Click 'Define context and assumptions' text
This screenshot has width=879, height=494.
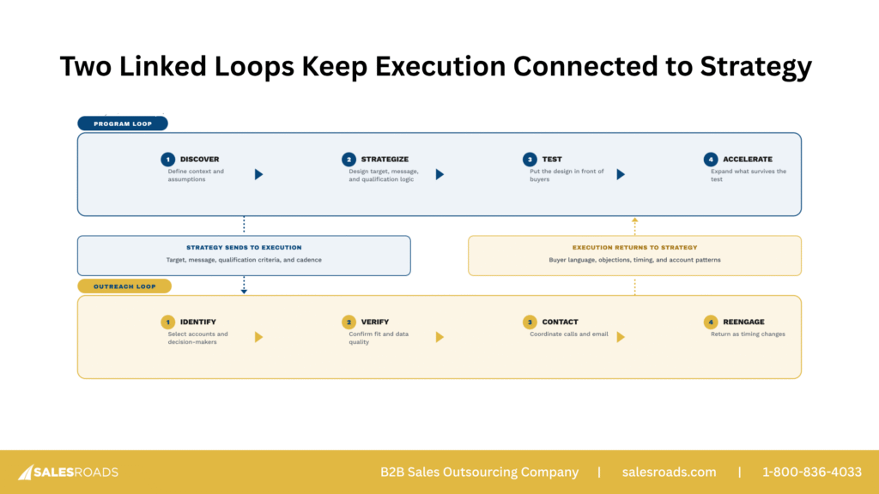196,175
